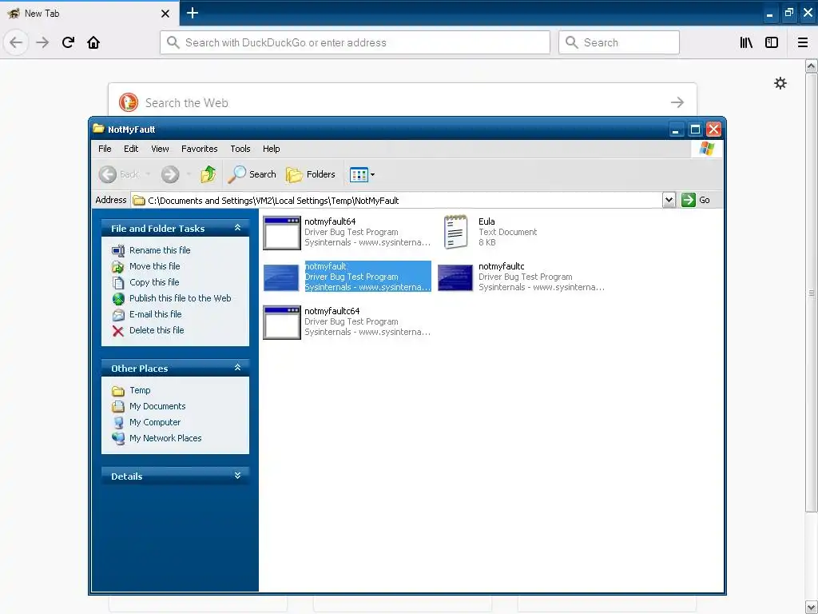Go up one folder level
818x614 pixels.
click(208, 174)
